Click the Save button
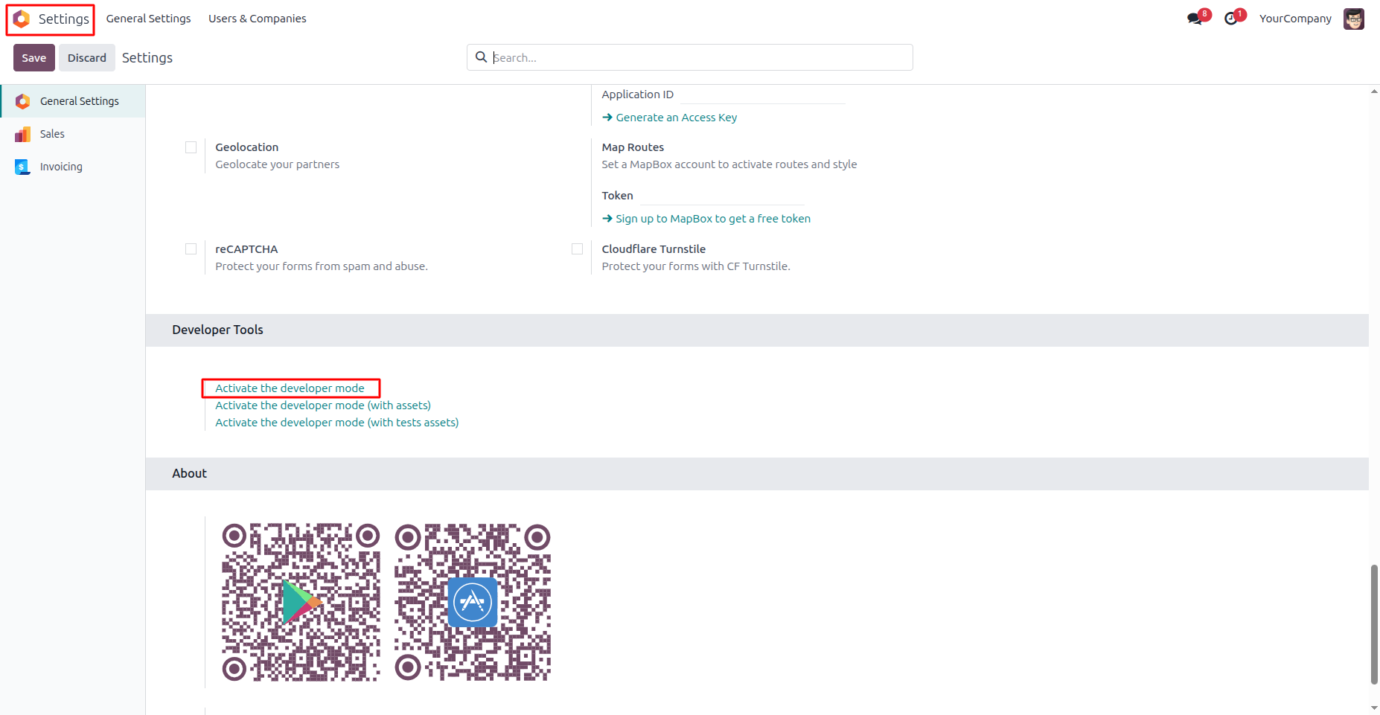This screenshot has height=715, width=1380. [x=34, y=58]
